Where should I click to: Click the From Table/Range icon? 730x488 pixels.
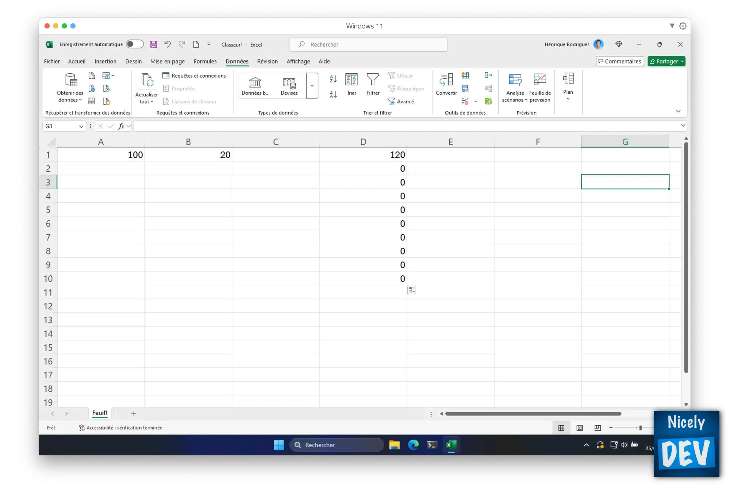(x=92, y=101)
